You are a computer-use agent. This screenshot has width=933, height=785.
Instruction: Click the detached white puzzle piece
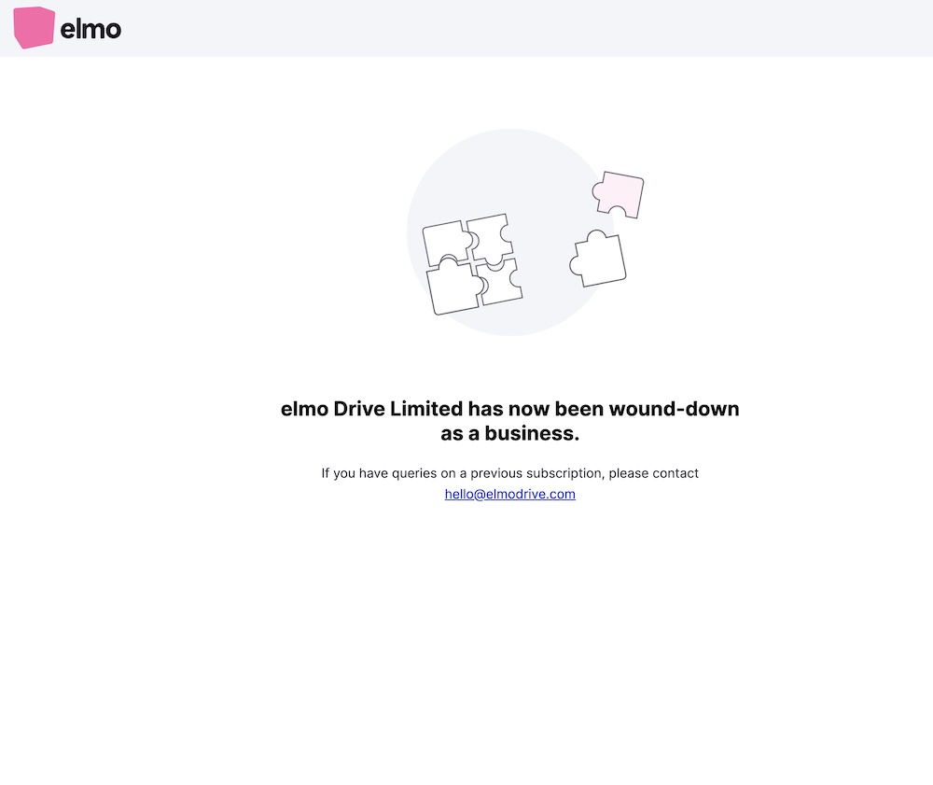(598, 259)
